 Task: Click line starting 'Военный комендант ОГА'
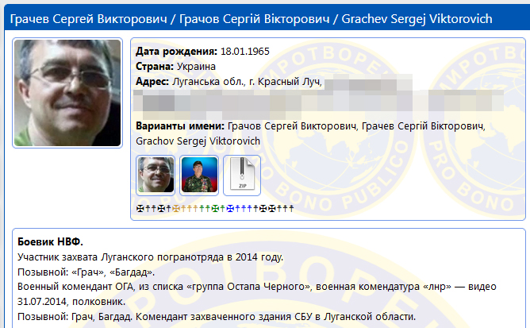[x=257, y=287]
